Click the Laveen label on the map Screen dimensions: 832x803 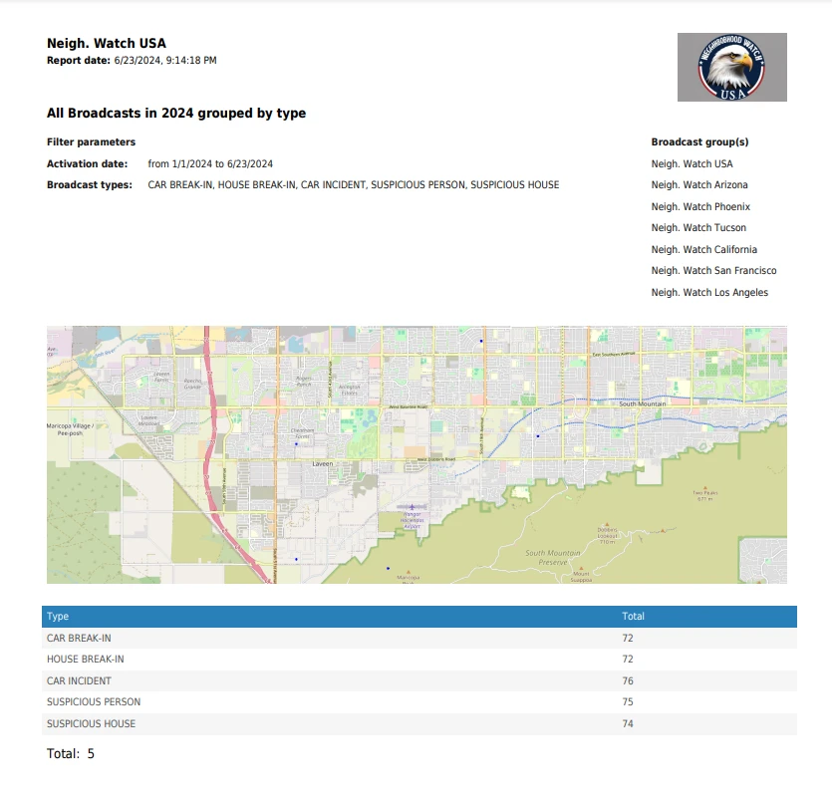tap(323, 464)
